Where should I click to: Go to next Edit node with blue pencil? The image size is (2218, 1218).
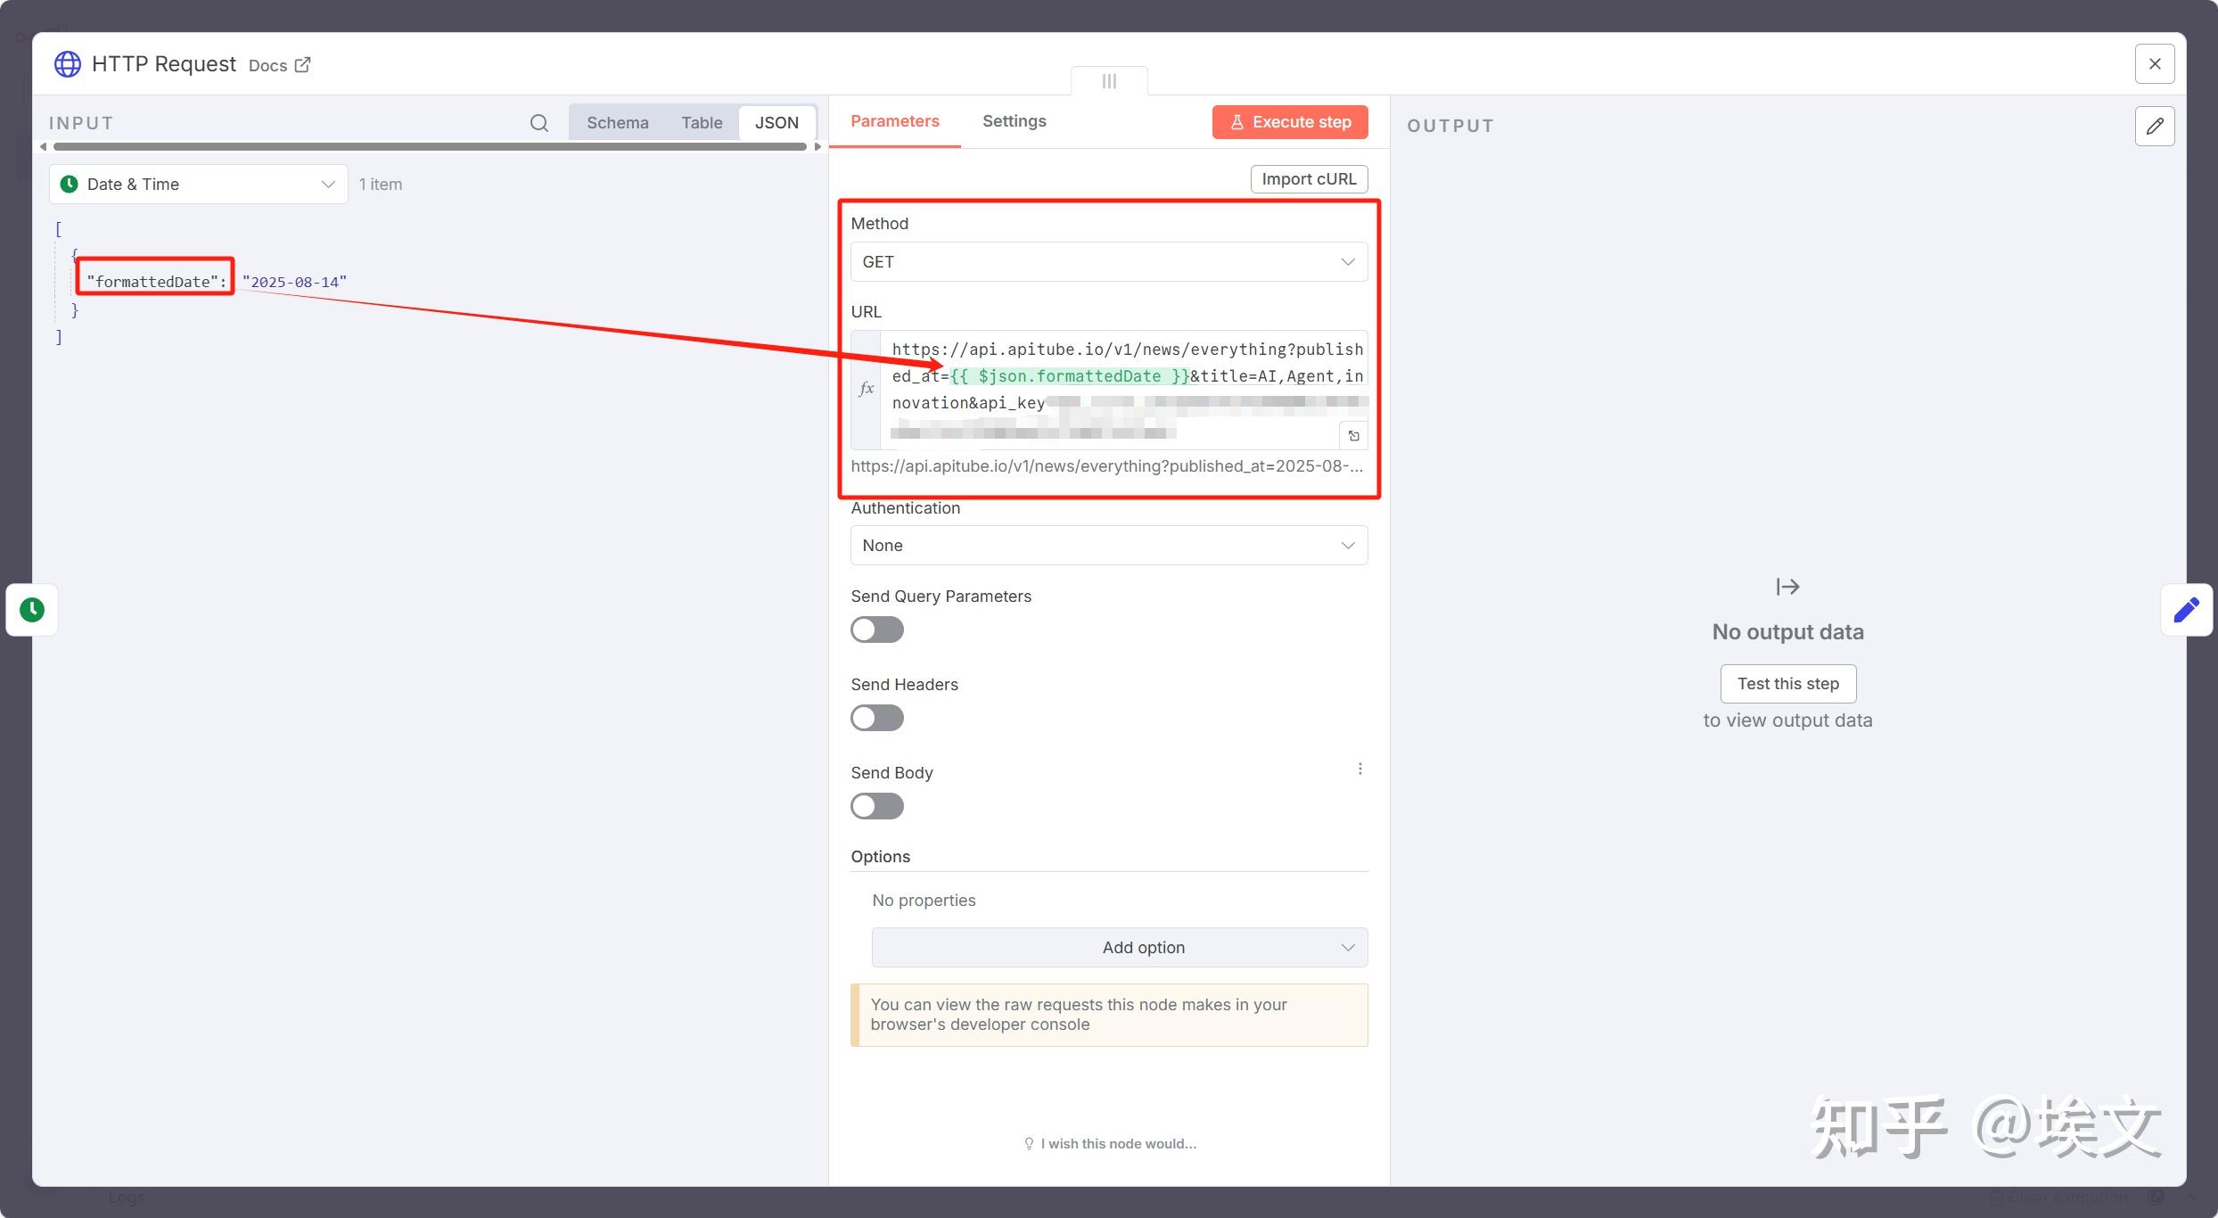[2186, 610]
